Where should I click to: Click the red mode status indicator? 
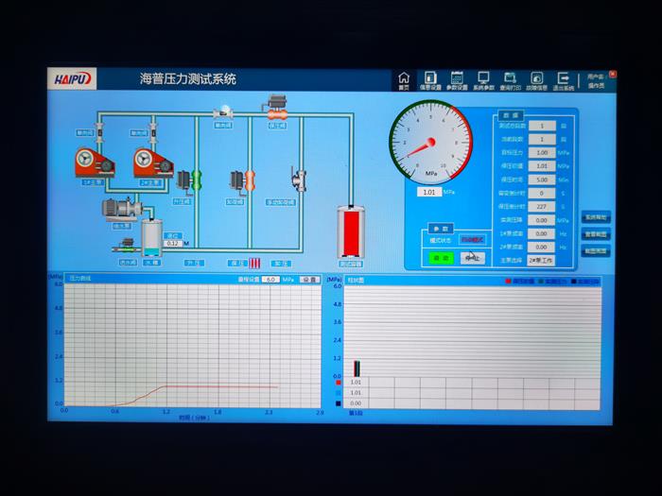471,240
